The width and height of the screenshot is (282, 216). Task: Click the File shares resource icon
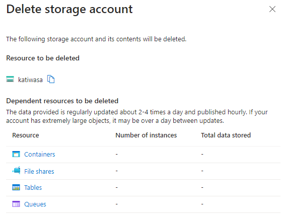[x=16, y=171]
